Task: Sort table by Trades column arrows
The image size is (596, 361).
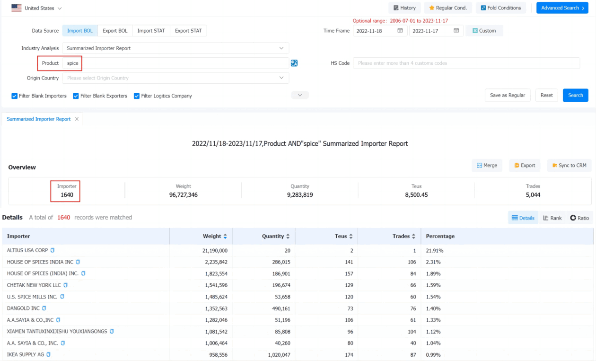Action: [x=413, y=236]
